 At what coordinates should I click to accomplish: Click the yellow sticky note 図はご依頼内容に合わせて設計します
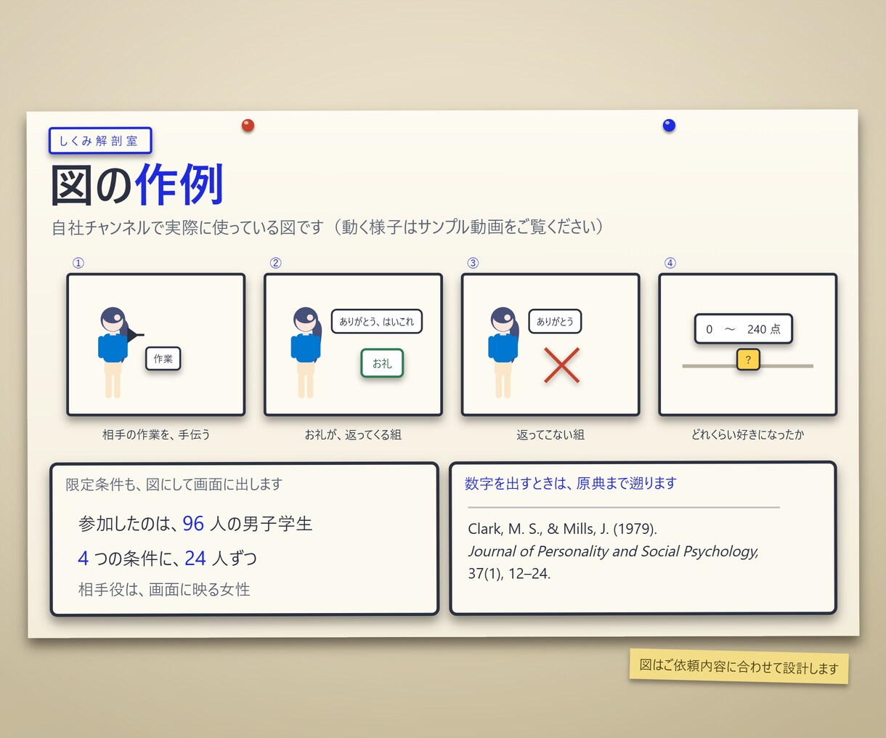click(739, 667)
